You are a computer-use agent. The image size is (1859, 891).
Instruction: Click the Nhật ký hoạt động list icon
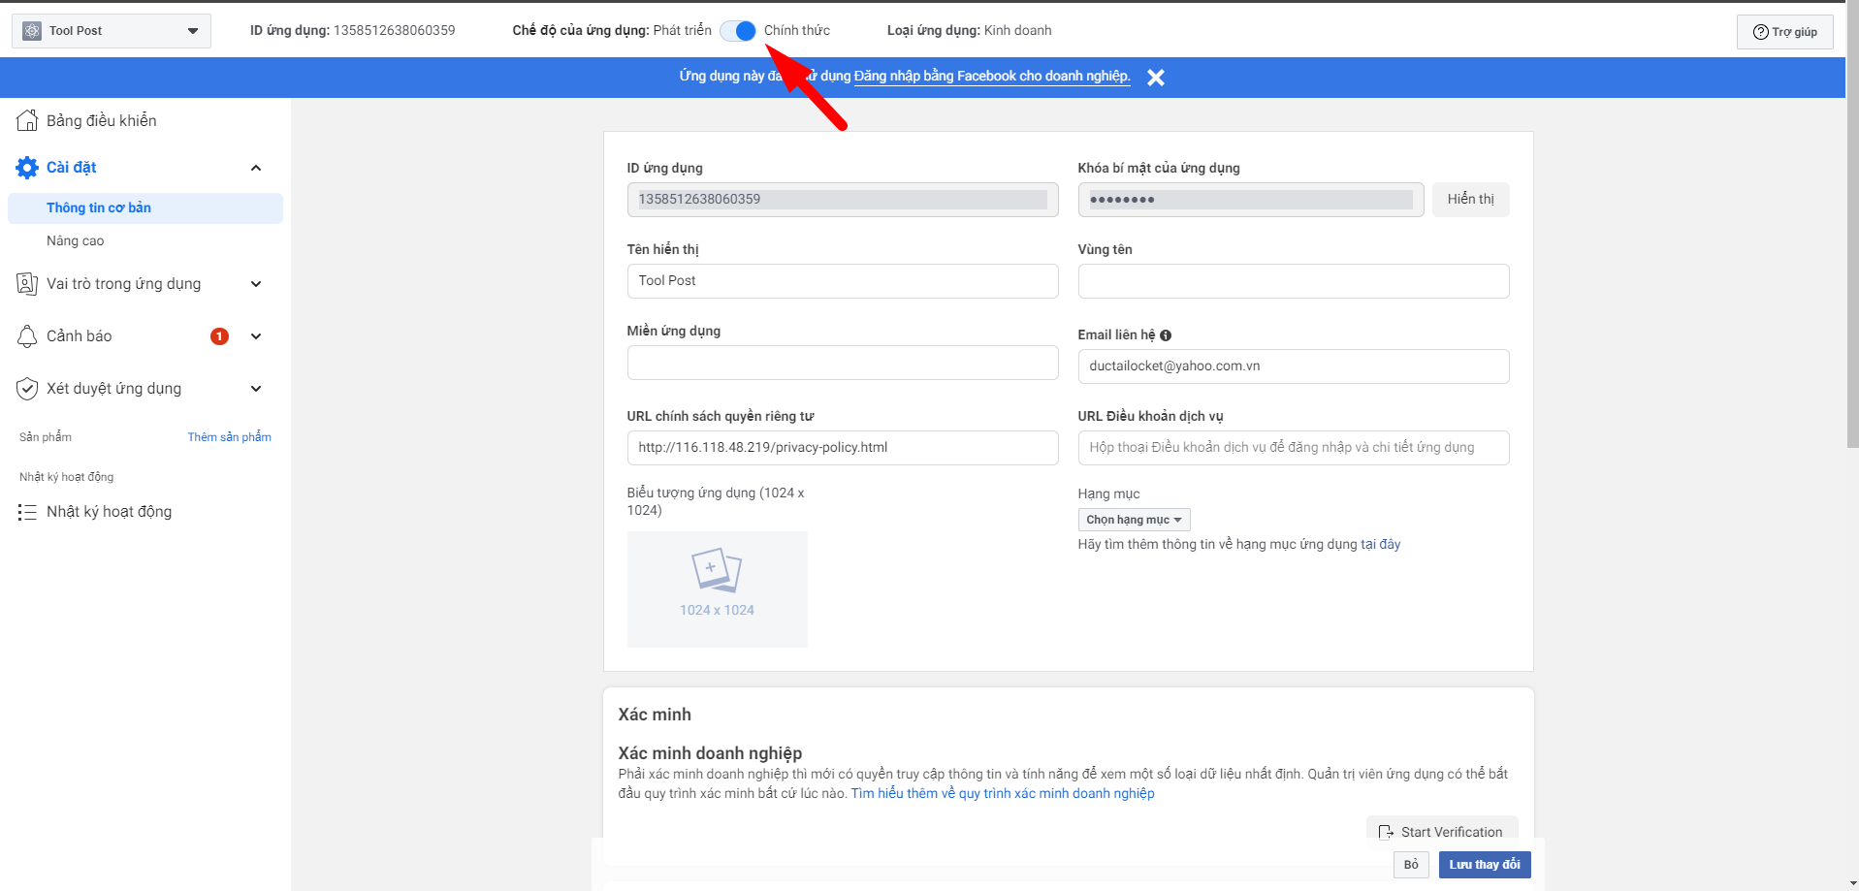pos(27,512)
